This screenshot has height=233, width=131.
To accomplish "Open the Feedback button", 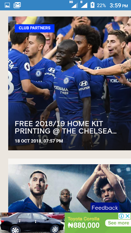I will (105, 208).
